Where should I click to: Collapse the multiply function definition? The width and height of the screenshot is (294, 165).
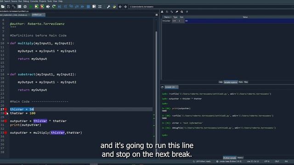coord(8,43)
